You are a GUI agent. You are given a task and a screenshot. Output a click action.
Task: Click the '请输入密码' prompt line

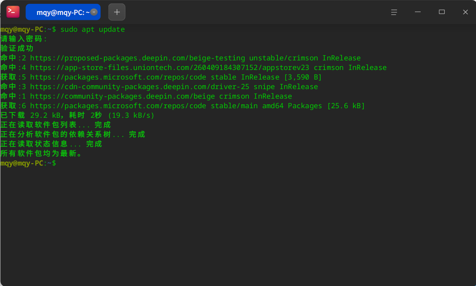pyautogui.click(x=23, y=39)
